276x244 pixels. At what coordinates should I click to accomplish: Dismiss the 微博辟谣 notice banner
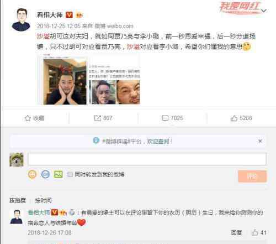click(260, 141)
